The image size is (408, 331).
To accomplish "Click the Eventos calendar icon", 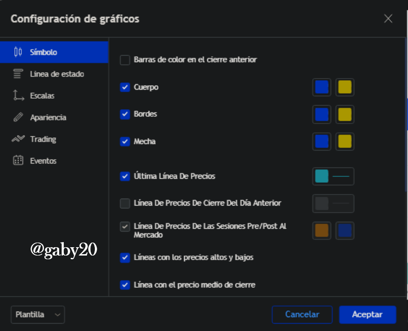I will (18, 161).
